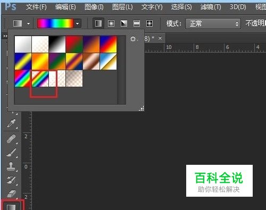Image resolution: width=266 pixels, height=210 pixels.
Task: Pick the Black, White gradient swatch
Action: pos(57,44)
